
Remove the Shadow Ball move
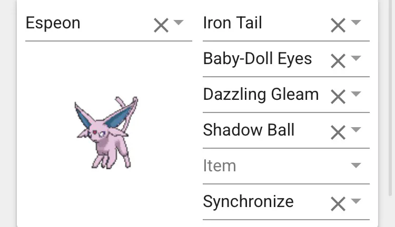(x=338, y=132)
